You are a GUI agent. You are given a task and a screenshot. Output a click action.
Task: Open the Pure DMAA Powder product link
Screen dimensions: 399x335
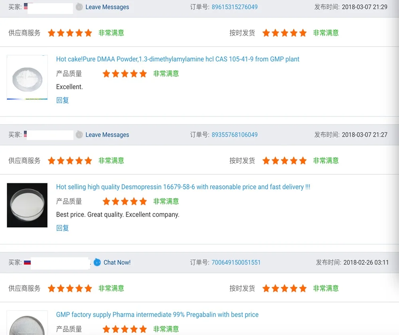click(x=178, y=59)
